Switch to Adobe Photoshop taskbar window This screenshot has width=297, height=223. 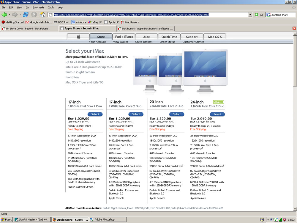pyautogui.click(x=108, y=220)
